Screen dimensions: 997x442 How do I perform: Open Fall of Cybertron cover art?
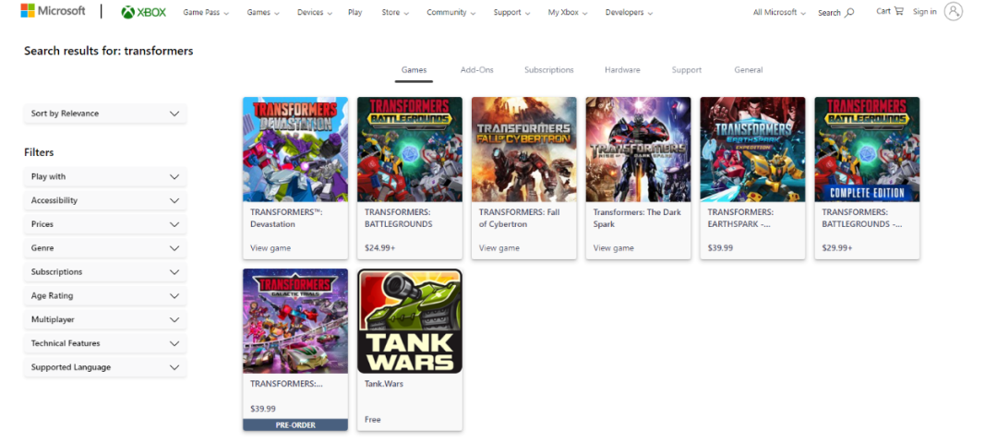524,149
